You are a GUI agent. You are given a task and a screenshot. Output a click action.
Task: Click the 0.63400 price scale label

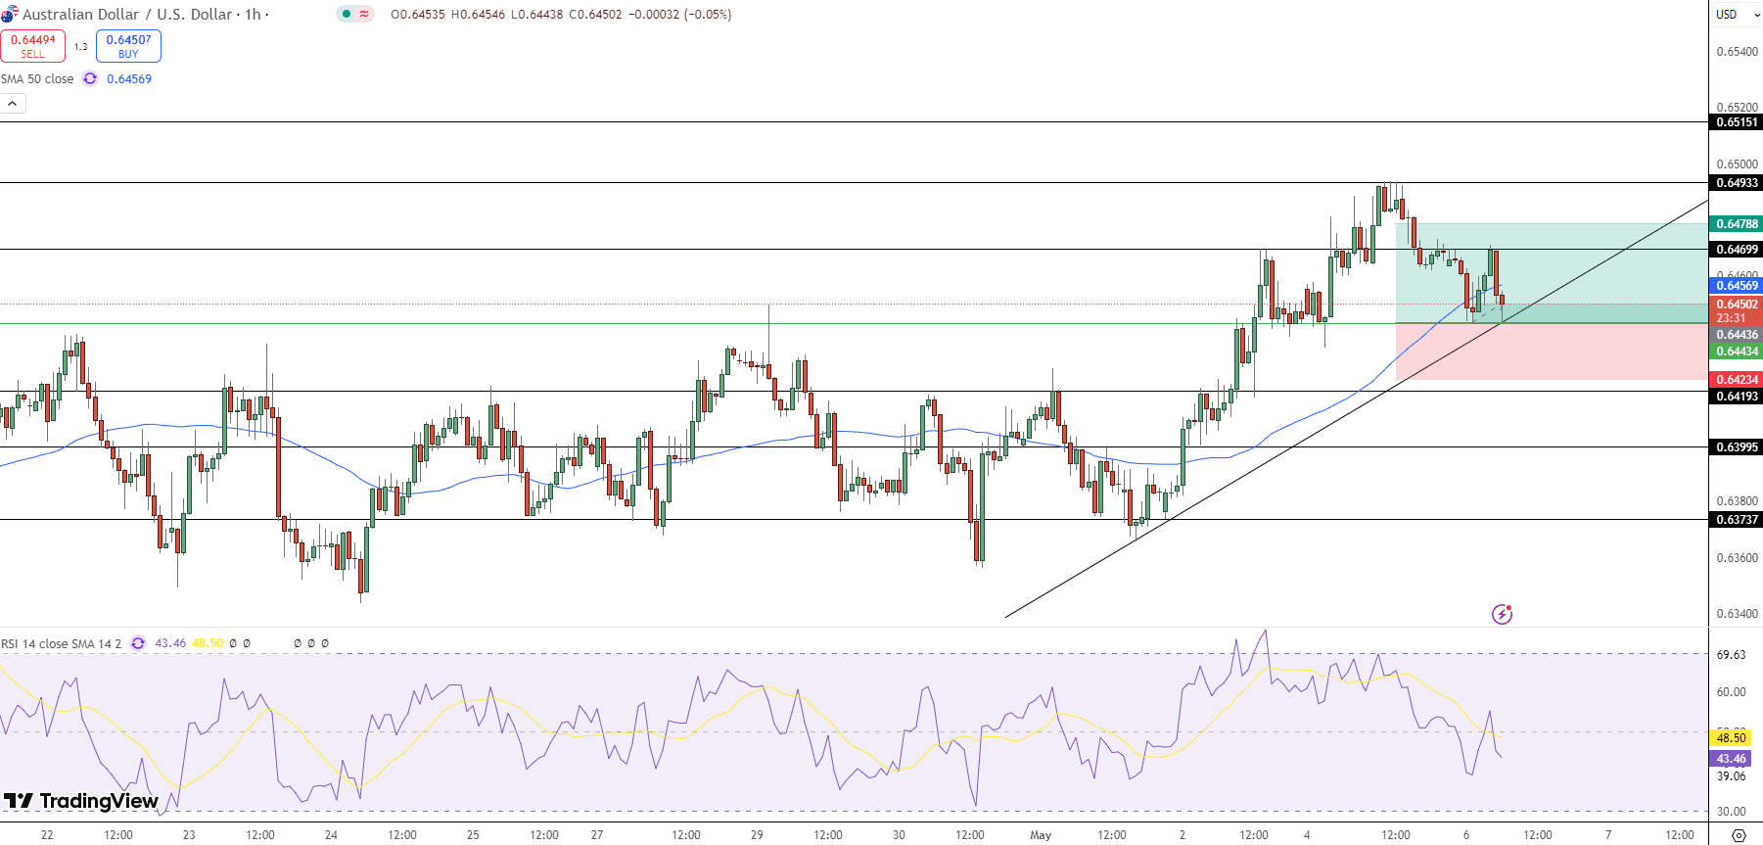[1737, 614]
